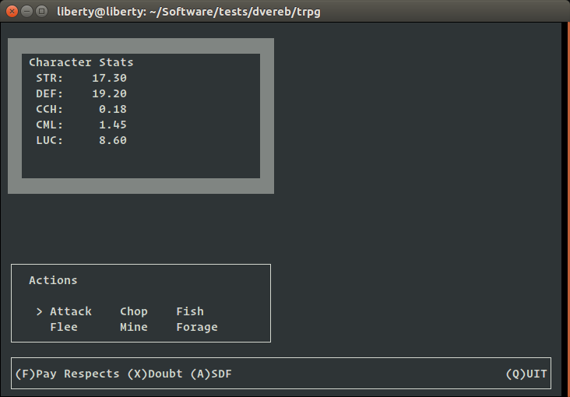Click the DEF value 19.20
The height and width of the screenshot is (397, 570).
click(x=109, y=93)
